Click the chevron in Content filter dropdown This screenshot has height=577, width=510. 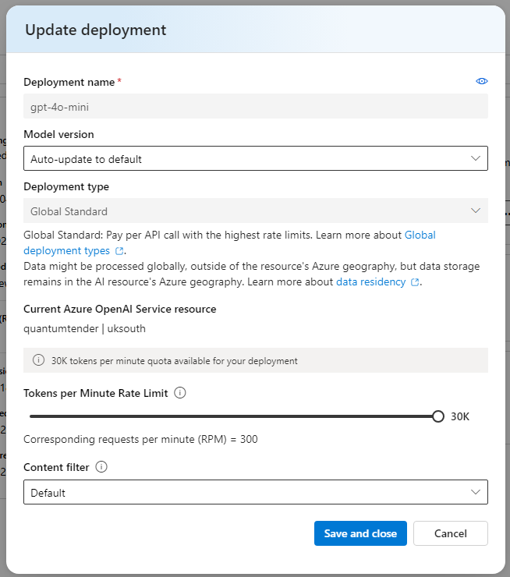click(x=476, y=492)
